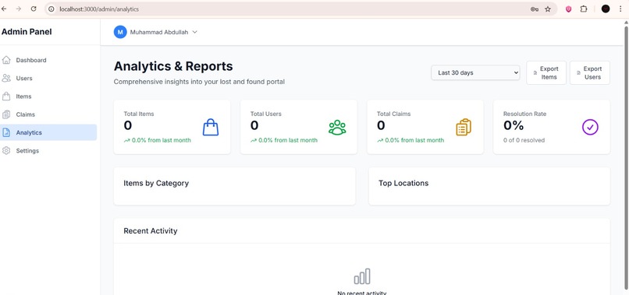Click the '0 of 0 resolved' text
Image resolution: width=629 pixels, height=295 pixels.
click(524, 140)
